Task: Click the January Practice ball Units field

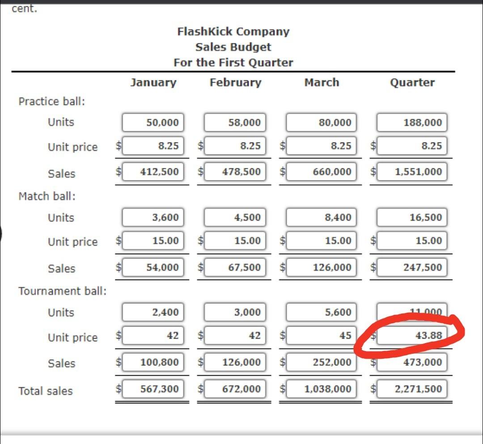Action: point(153,122)
